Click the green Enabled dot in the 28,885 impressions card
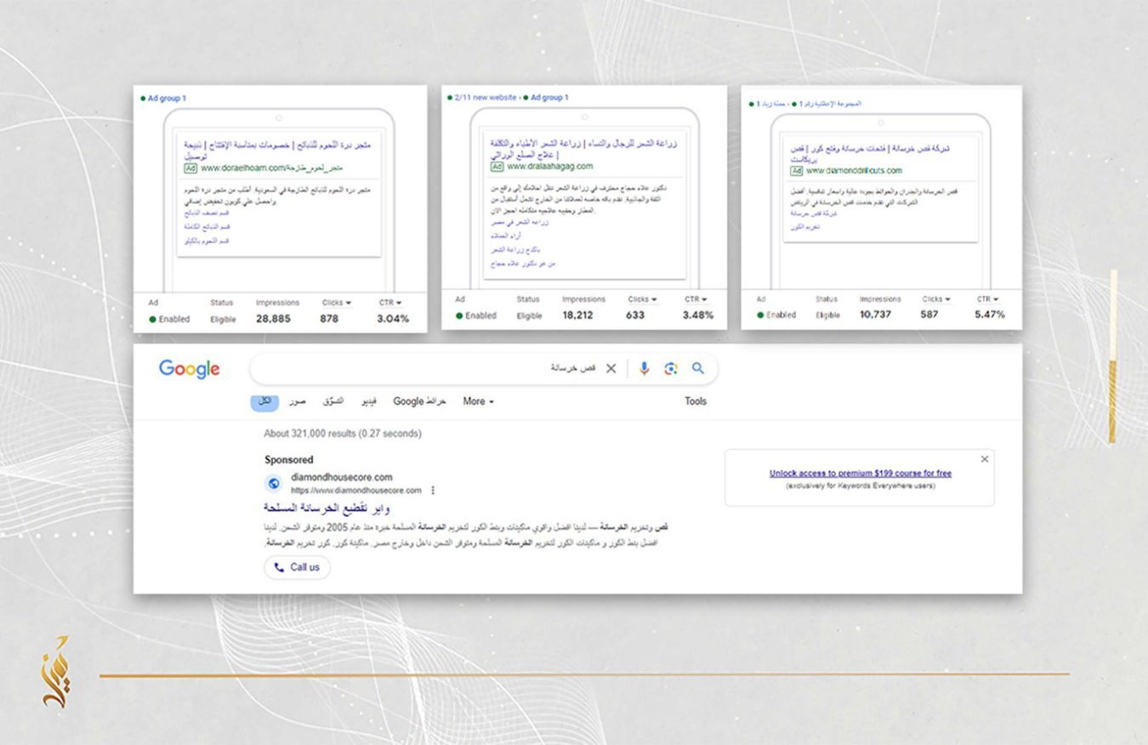 tap(153, 320)
